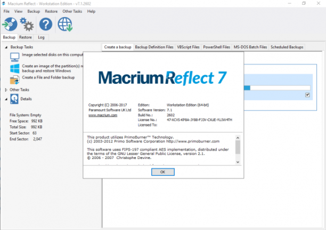Click the monitor icon for imaging selected disks

tap(15, 57)
